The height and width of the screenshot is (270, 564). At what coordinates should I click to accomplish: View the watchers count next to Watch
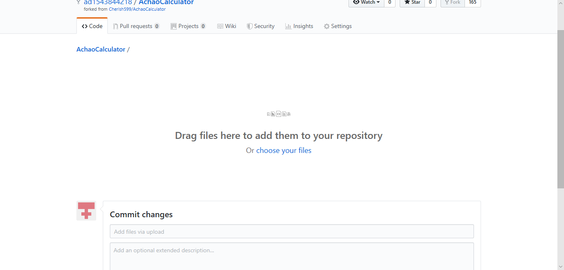coord(389,2)
